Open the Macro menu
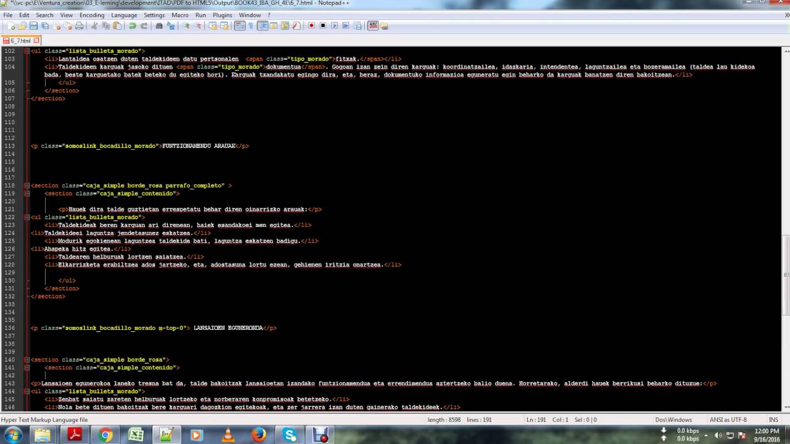 pos(180,15)
